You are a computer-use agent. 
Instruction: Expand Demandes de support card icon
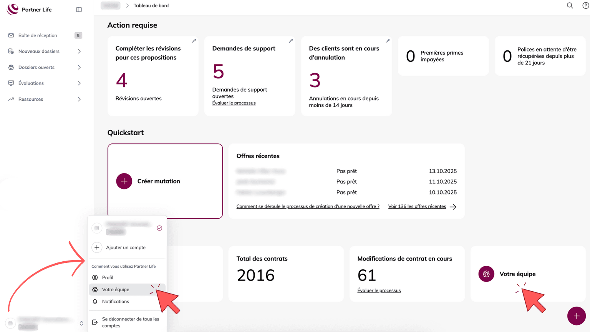pyautogui.click(x=291, y=41)
